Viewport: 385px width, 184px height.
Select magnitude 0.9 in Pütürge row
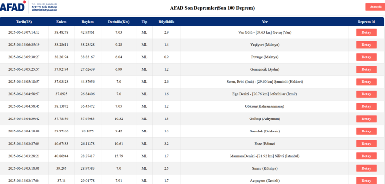pos(166,57)
